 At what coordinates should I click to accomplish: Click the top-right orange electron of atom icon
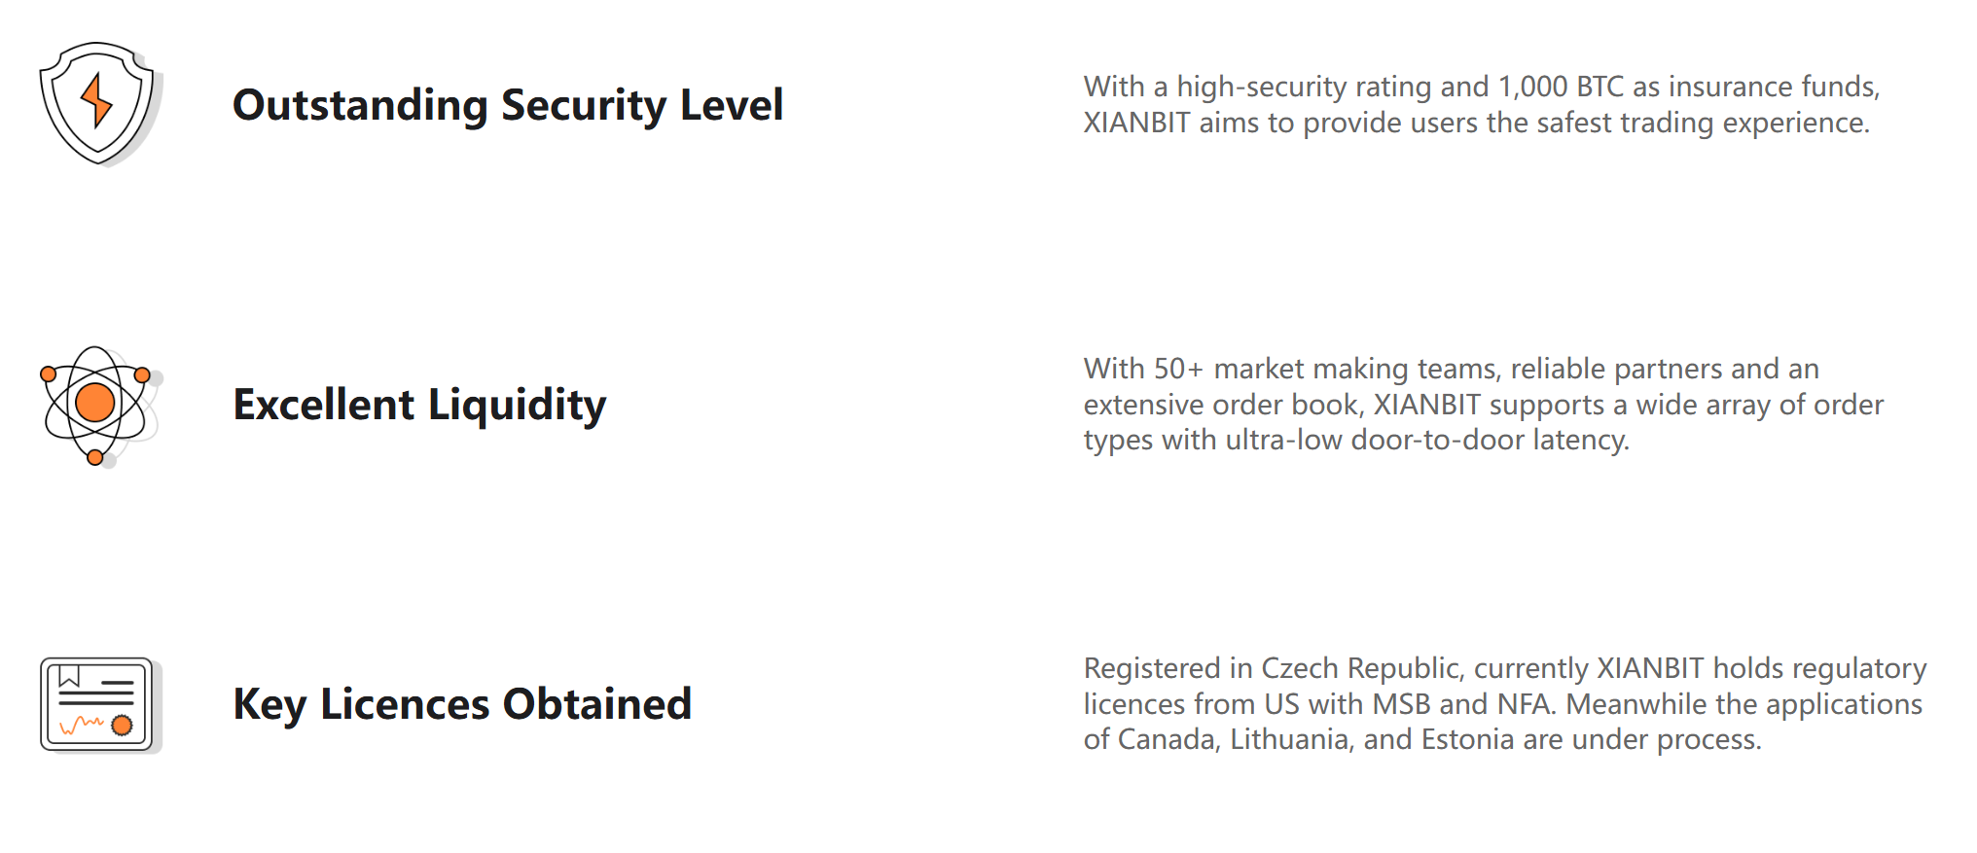(x=142, y=374)
